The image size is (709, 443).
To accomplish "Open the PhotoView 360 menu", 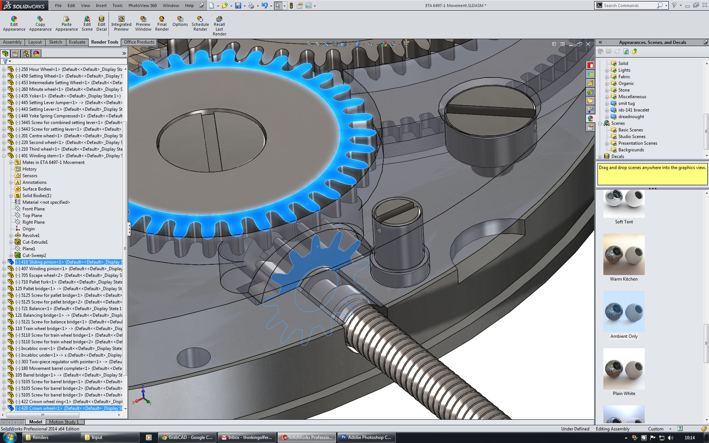I will pyautogui.click(x=142, y=6).
